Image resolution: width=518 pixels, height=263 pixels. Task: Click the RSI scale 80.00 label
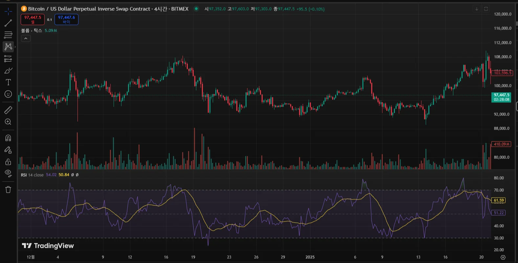(499, 178)
